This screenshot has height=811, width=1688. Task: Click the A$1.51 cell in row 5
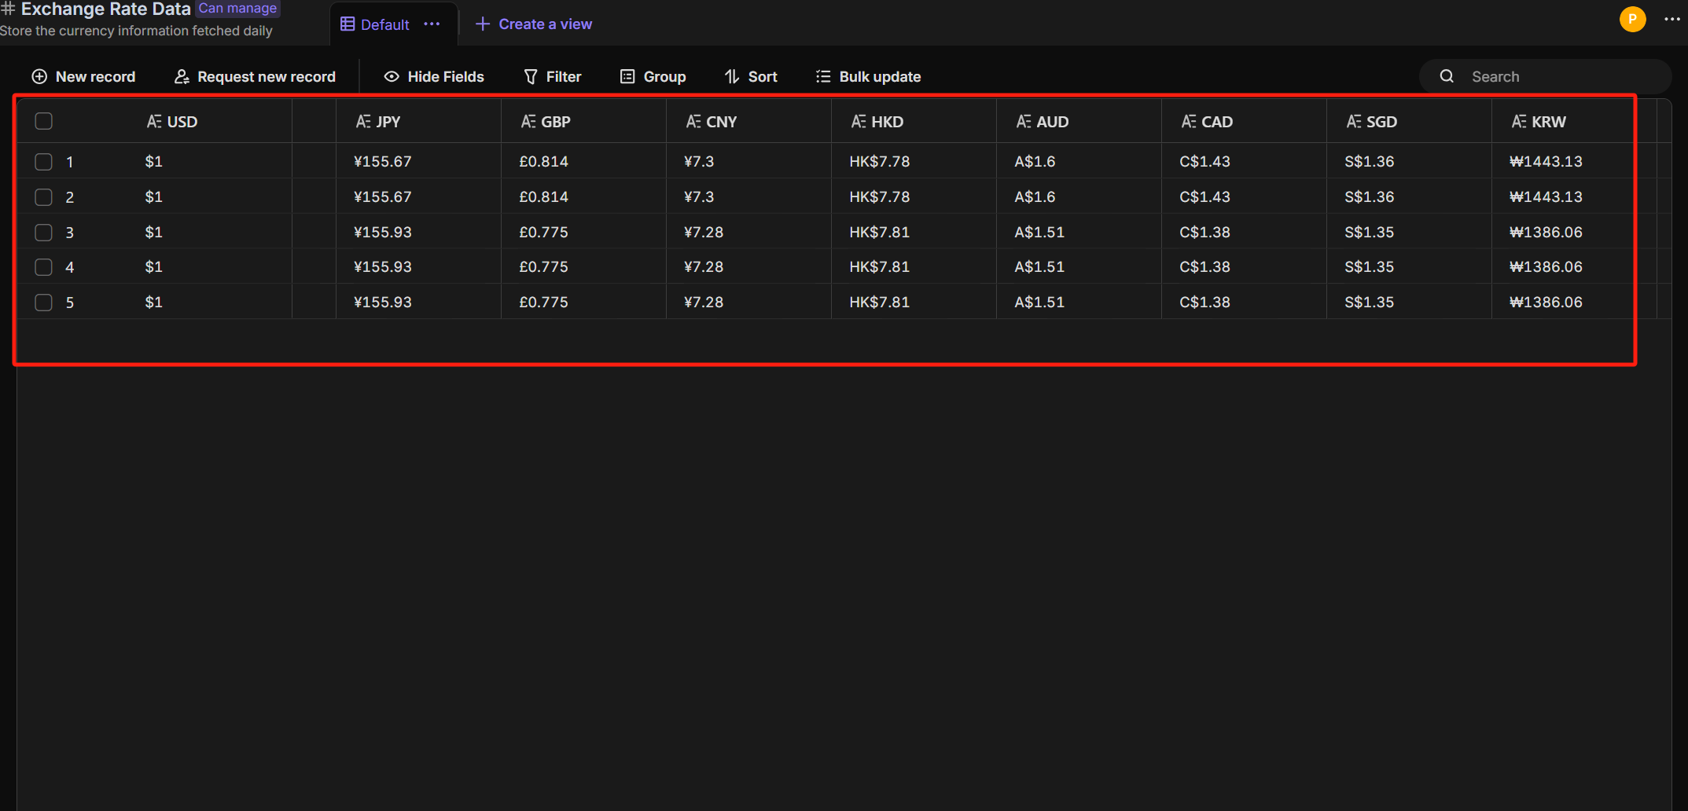coord(1079,302)
